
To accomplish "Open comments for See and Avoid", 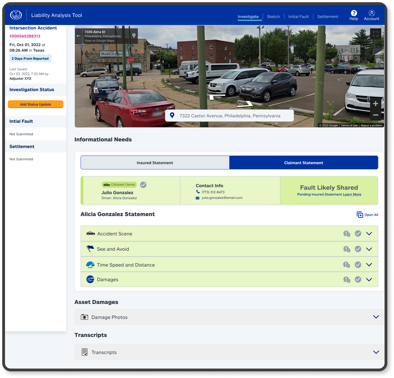I will tap(347, 249).
